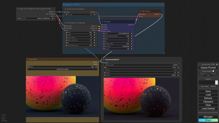Screen dimensions: 219x123
Task: Collapse the VAE Decode node via title dot
Action: [x=140, y=11]
